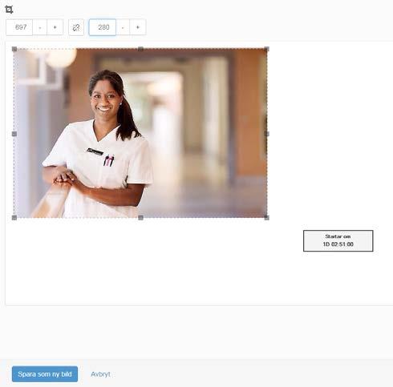Grab the middle-right crop handle
393x387 pixels.
[266, 134]
